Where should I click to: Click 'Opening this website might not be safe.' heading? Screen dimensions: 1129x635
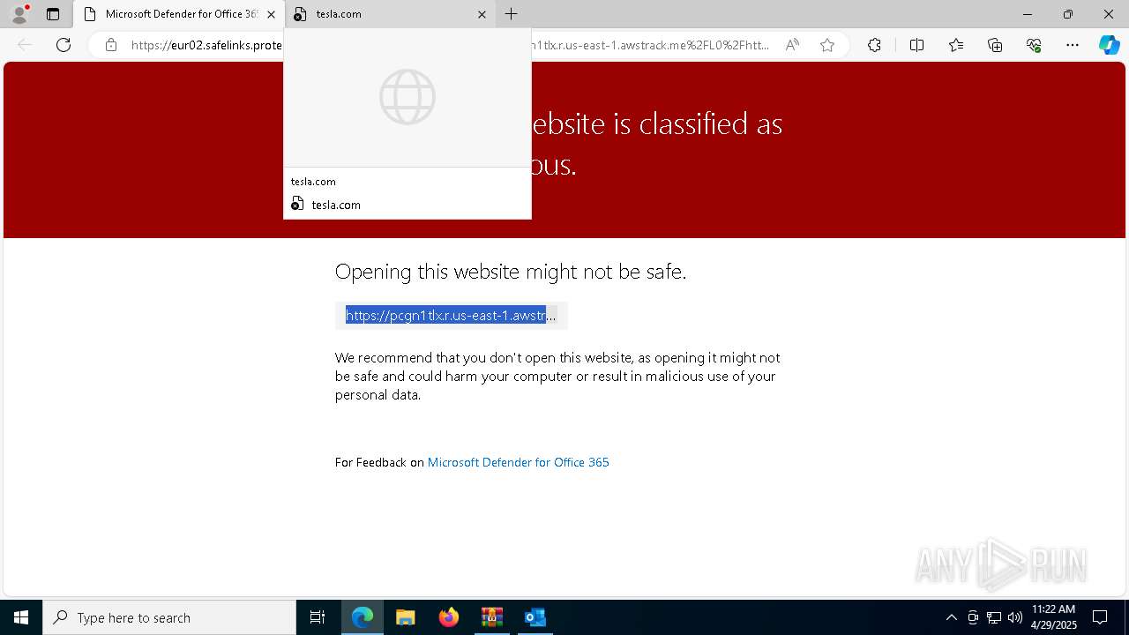(511, 272)
